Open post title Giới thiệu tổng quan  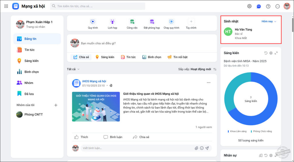pyautogui.click(x=151, y=94)
